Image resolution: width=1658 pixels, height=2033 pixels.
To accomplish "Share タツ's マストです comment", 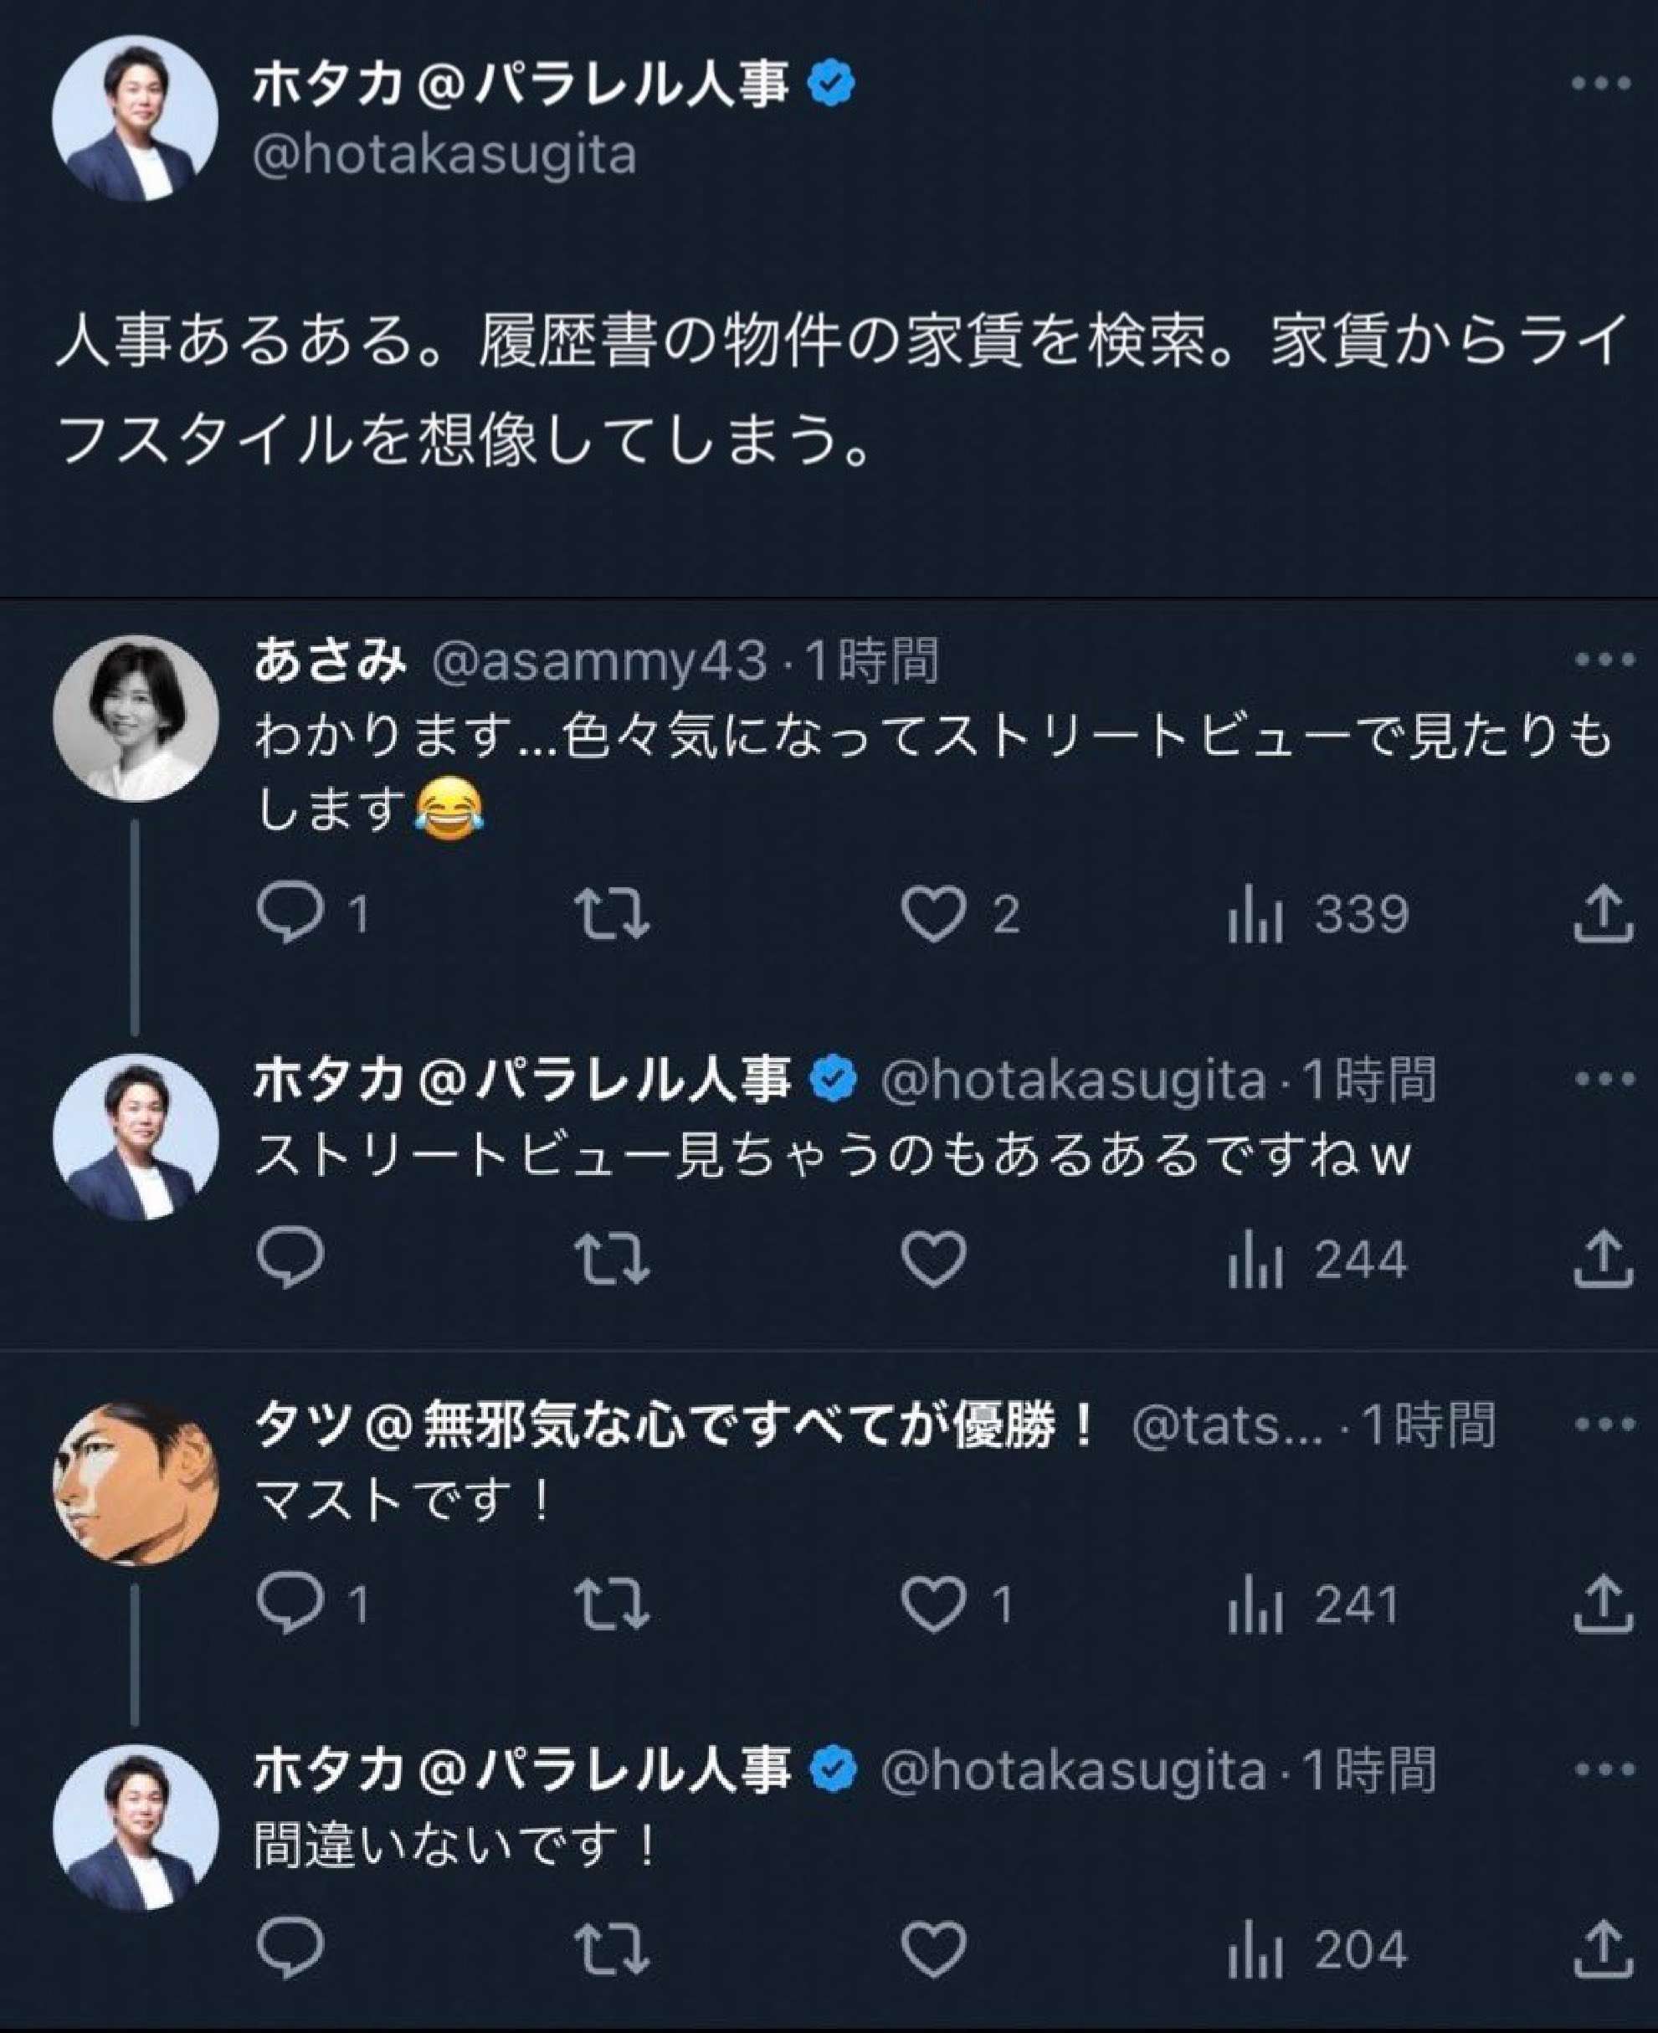I will point(1602,1604).
